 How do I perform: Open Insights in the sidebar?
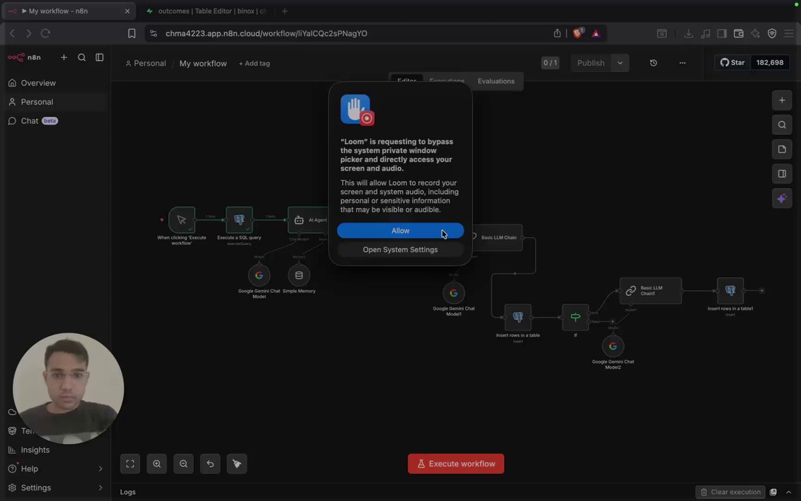click(x=35, y=450)
